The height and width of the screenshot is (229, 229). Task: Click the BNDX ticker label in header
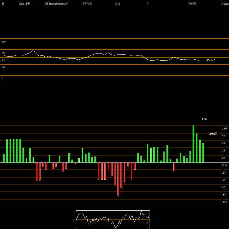coord(192,4)
